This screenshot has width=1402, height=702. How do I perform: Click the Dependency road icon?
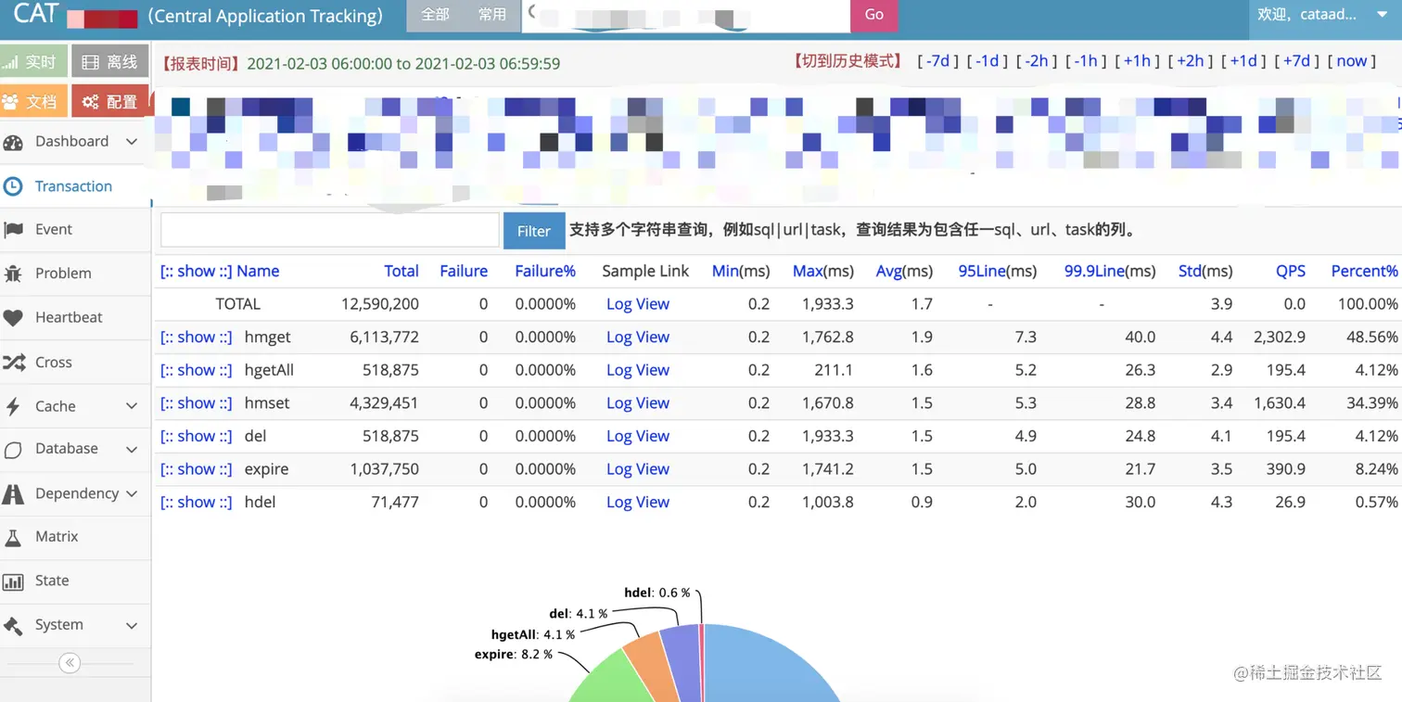point(13,493)
